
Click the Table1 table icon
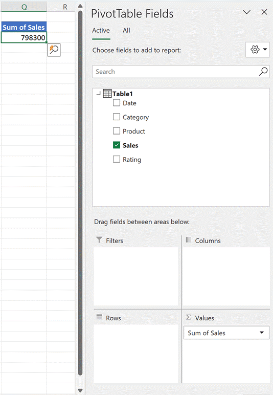pyautogui.click(x=107, y=94)
